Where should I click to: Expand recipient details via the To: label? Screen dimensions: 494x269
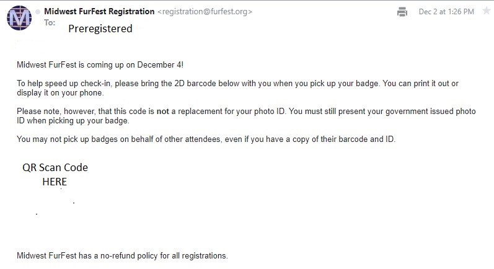50,22
